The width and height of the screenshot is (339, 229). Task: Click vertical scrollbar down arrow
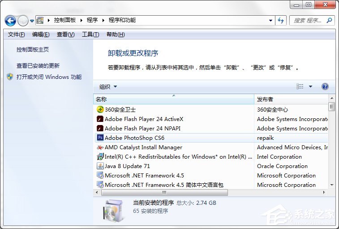click(332, 185)
